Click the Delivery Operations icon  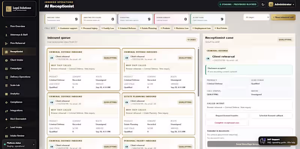point(6,77)
